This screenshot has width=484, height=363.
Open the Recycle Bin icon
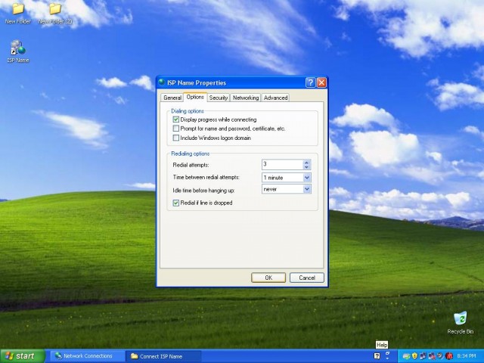click(461, 323)
